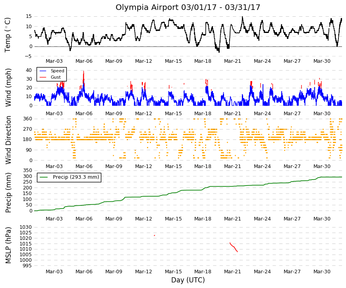This screenshot has height=288, width=346.
Task: Click the '360' tick on the wind direction axis
Action: point(27,119)
